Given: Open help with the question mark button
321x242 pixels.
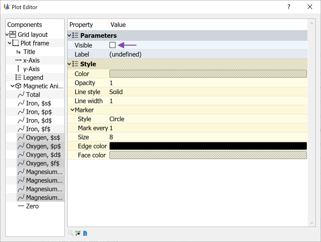Looking at the screenshot, I should coord(289,7).
